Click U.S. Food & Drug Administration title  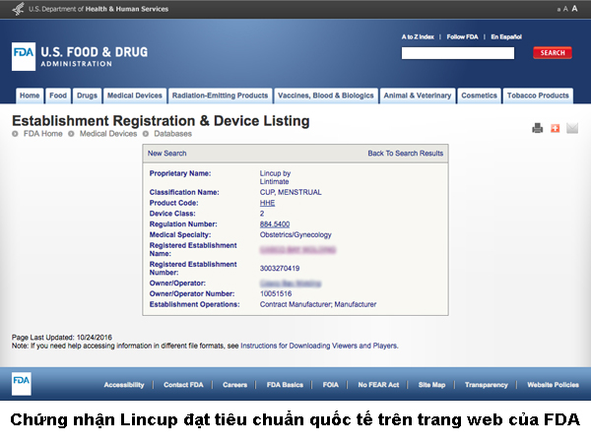coord(95,56)
